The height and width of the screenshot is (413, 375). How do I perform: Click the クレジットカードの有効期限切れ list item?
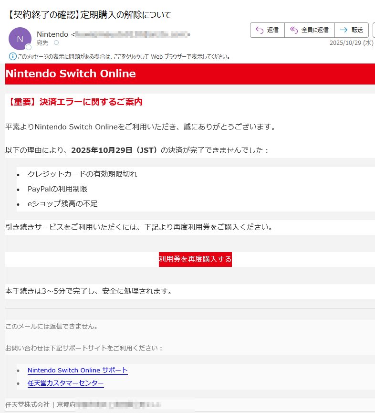point(83,174)
